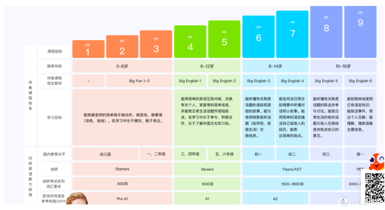Click the 课程级别 row label
The image size is (385, 210).
tap(55, 52)
